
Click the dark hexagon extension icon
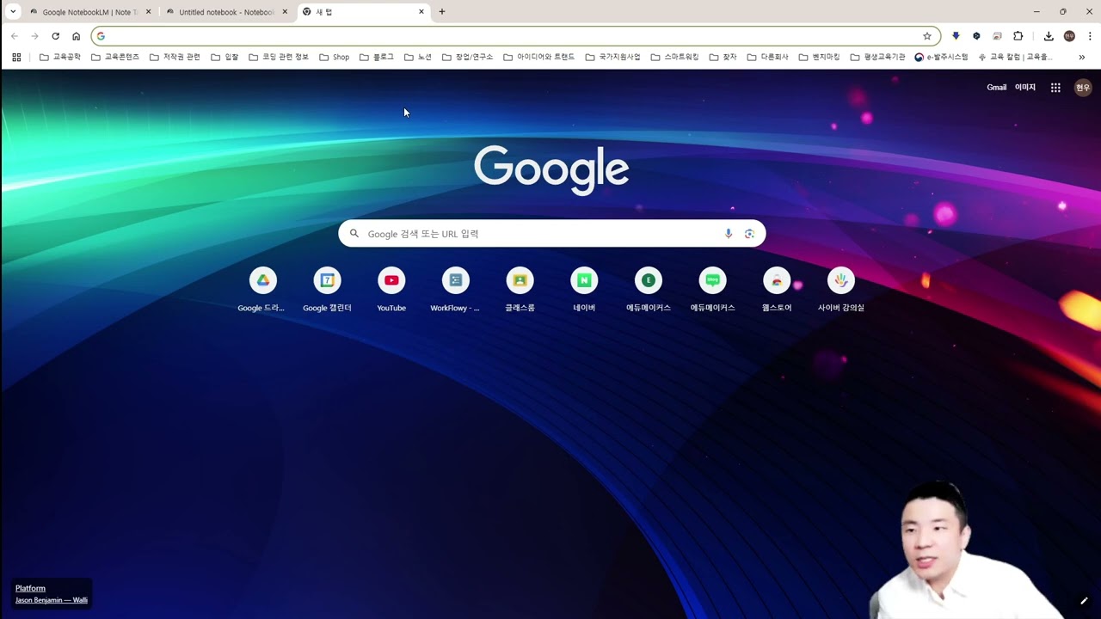pos(976,36)
